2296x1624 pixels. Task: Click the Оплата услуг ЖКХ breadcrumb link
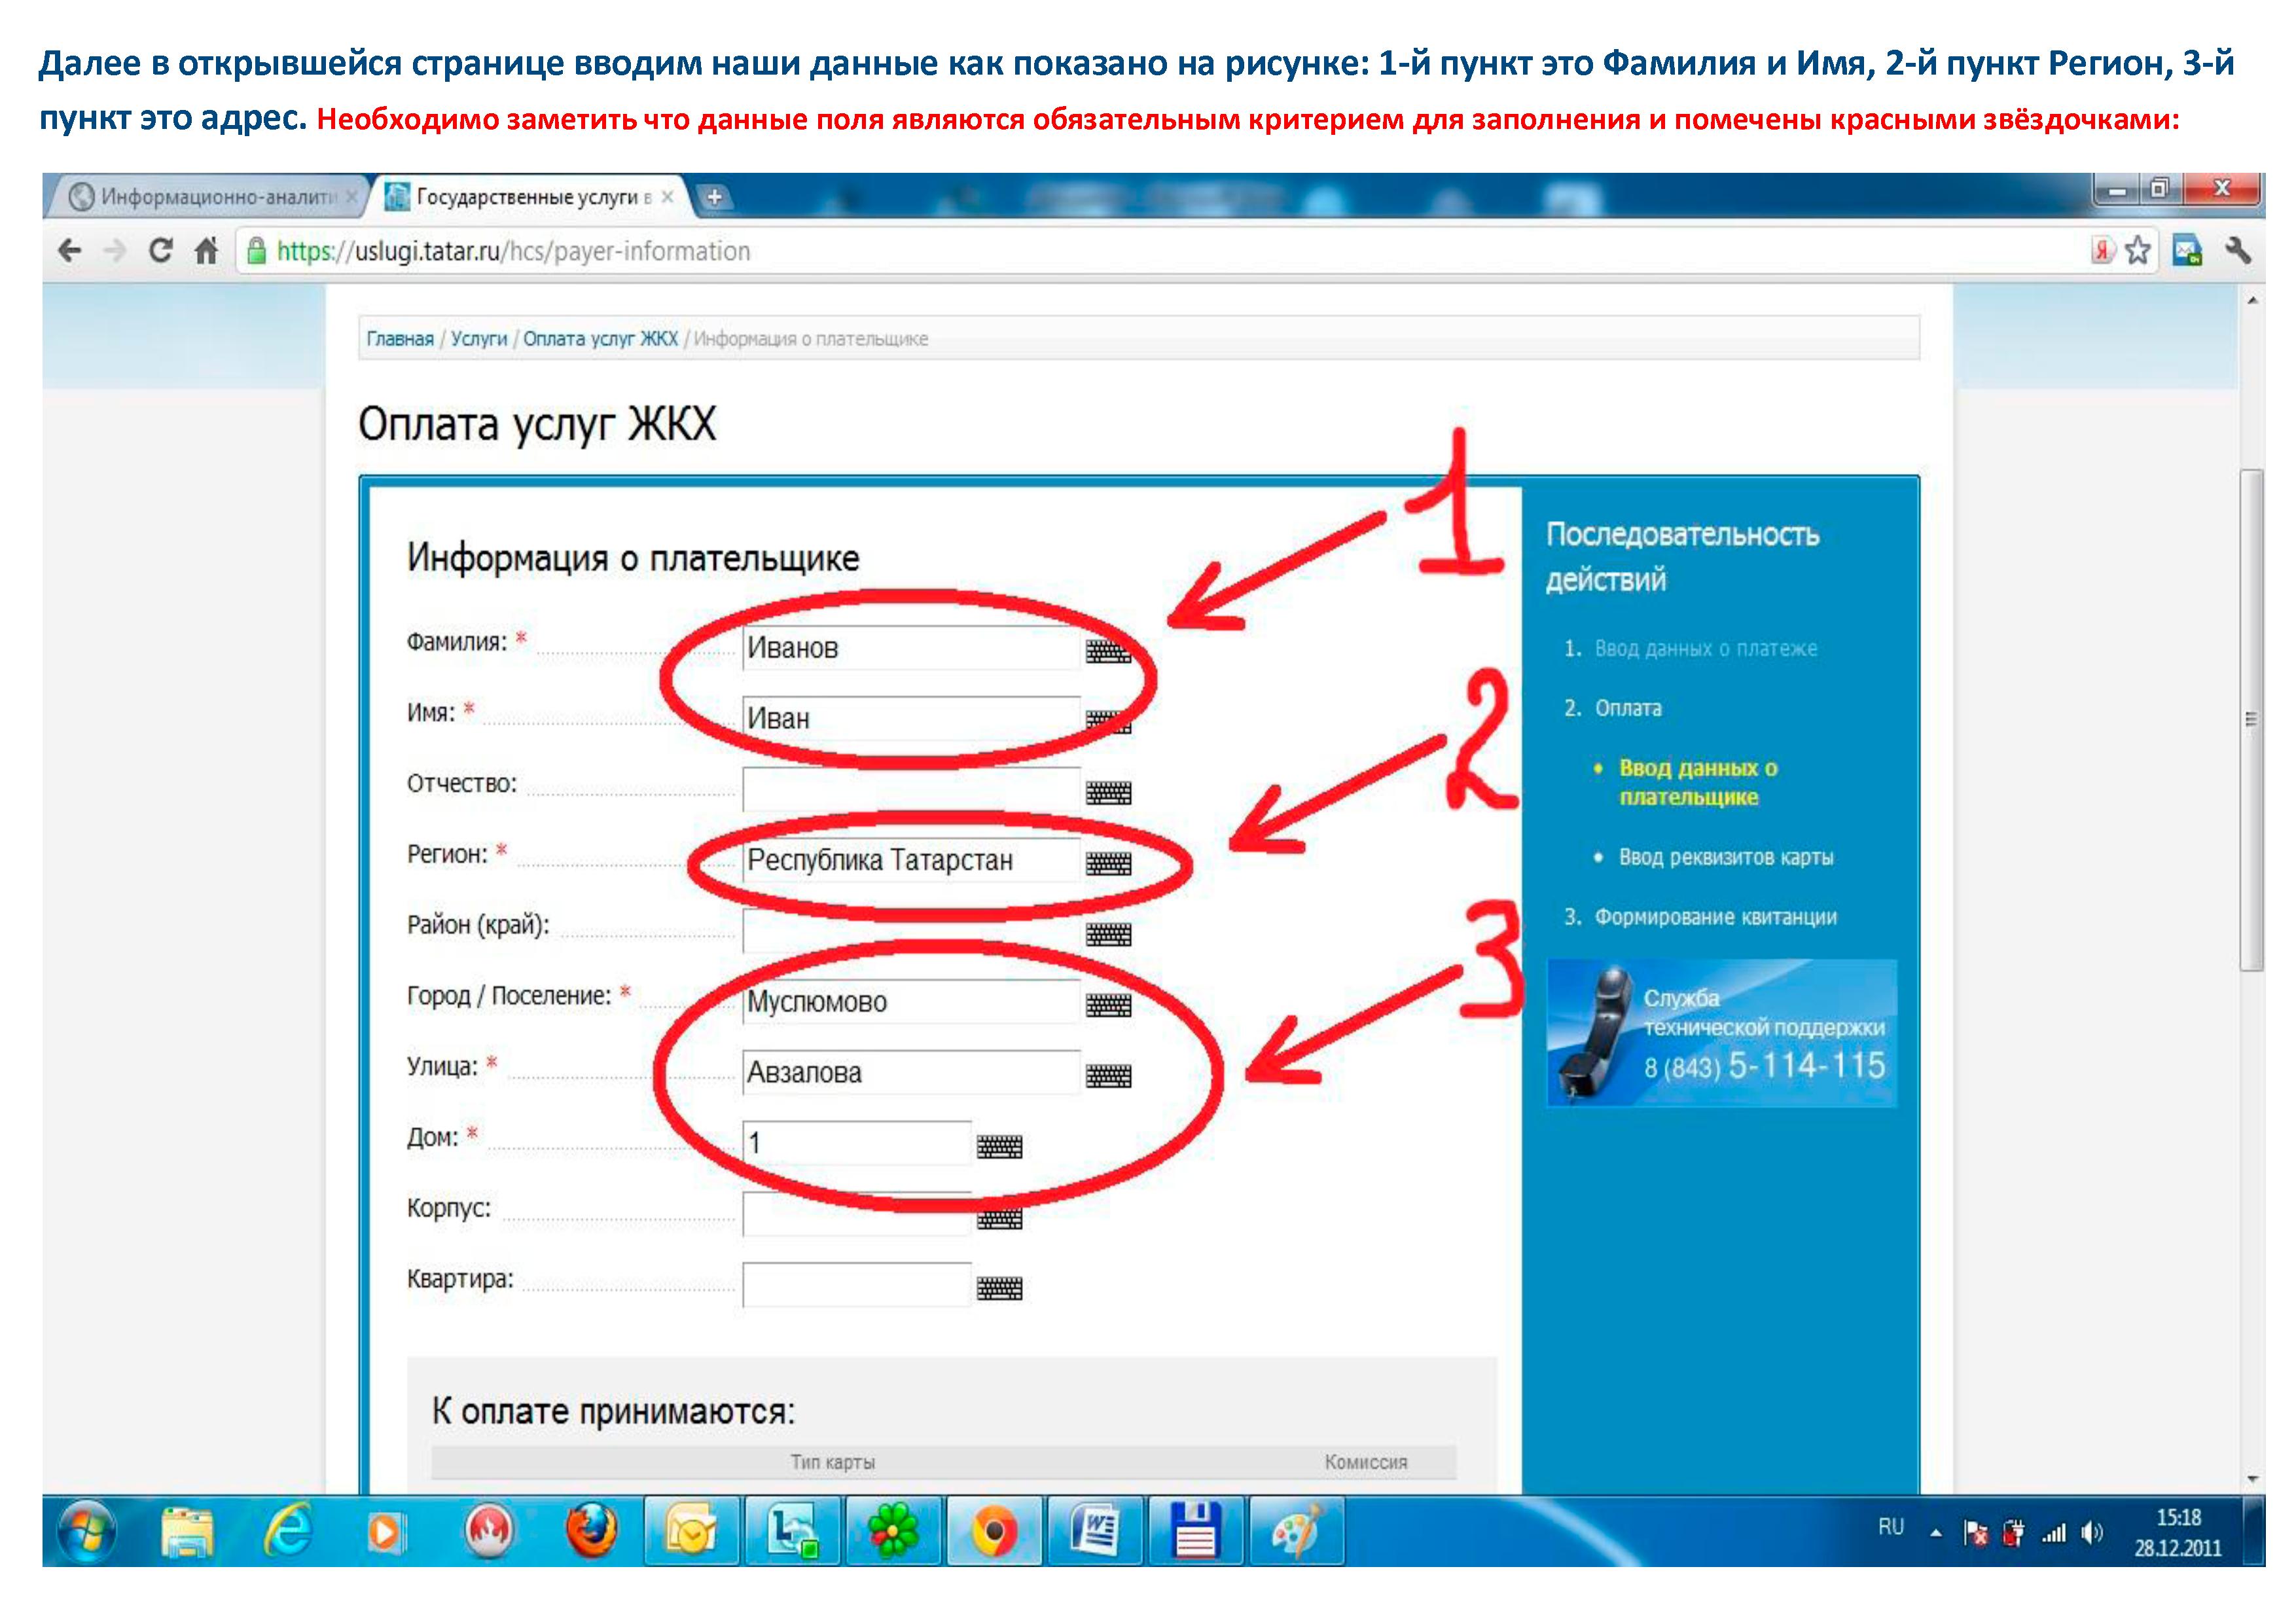[x=600, y=339]
